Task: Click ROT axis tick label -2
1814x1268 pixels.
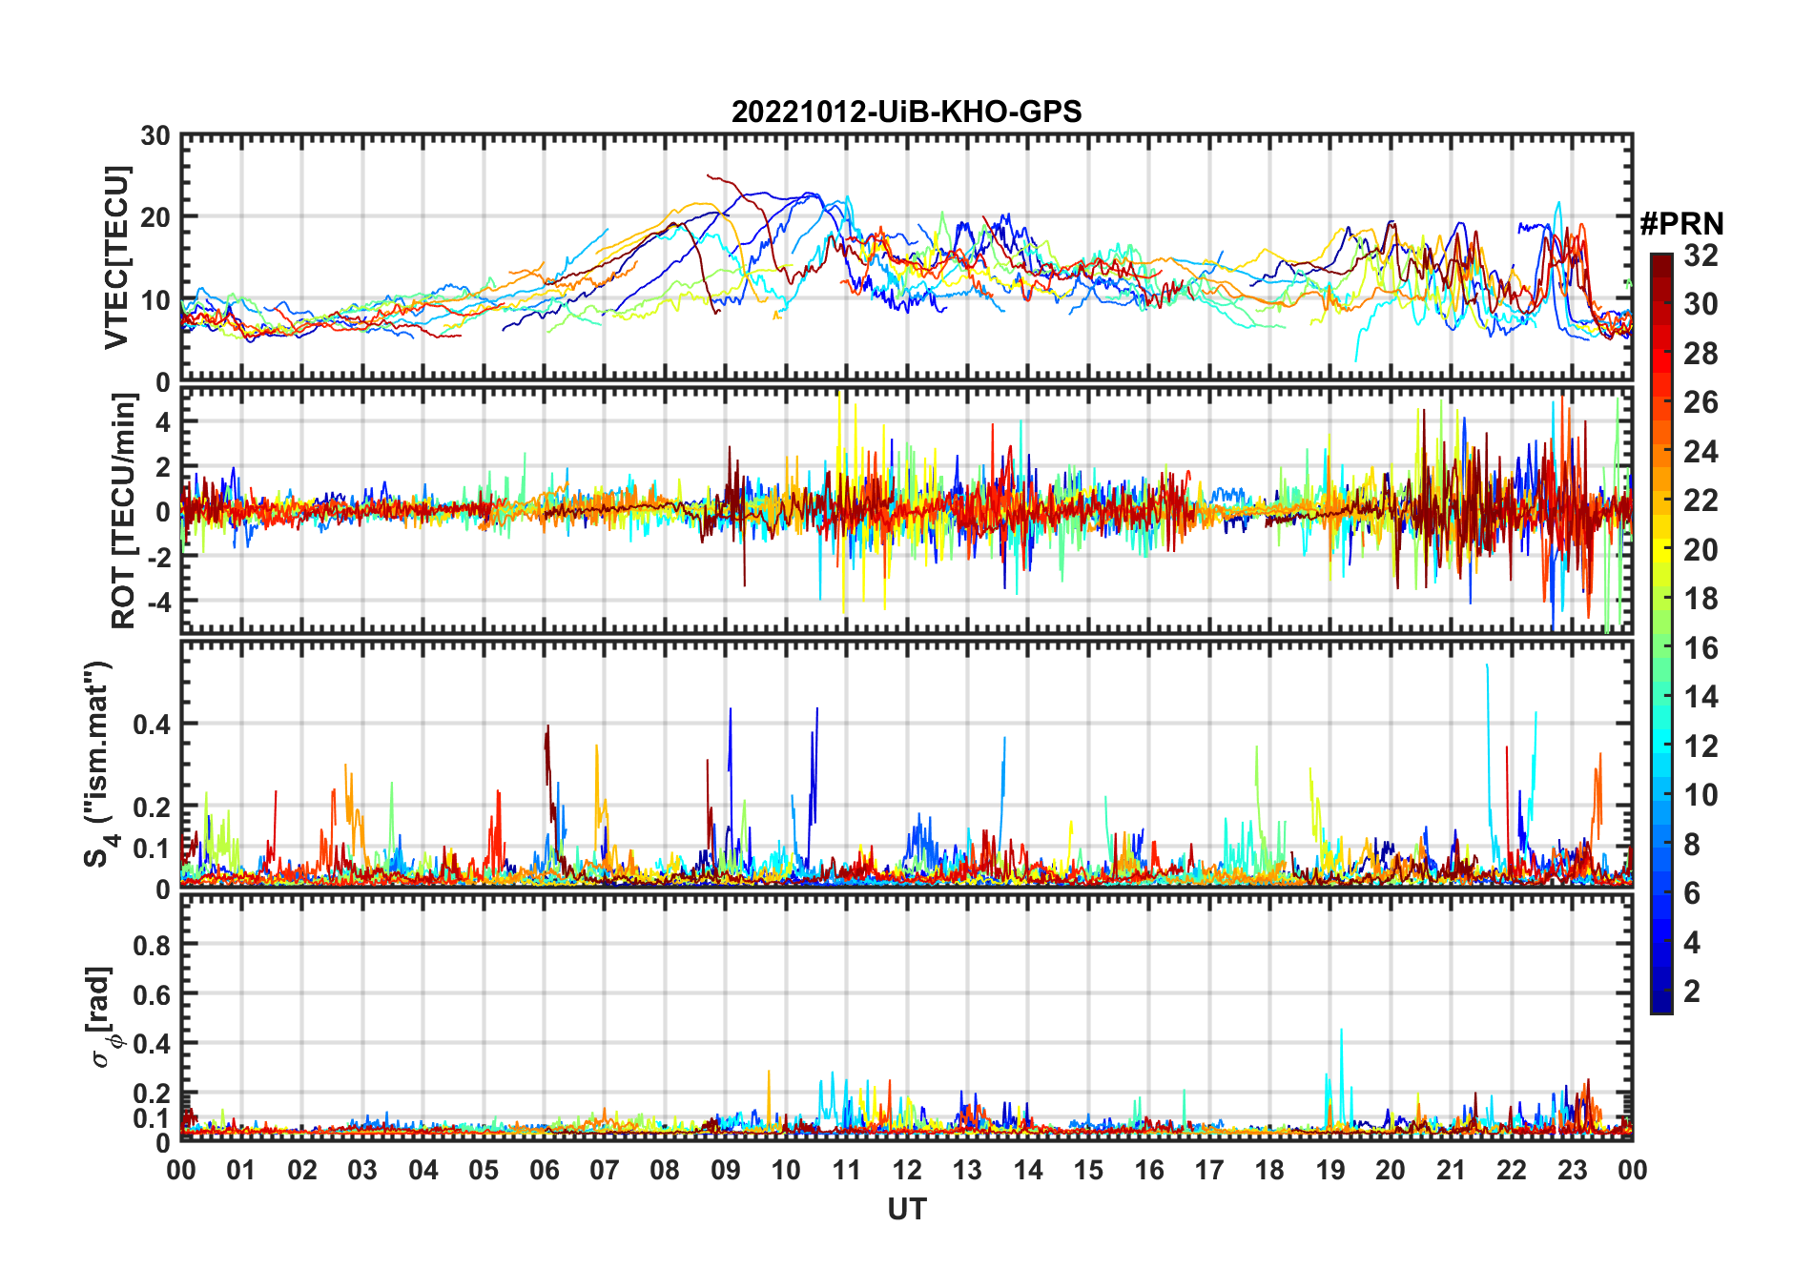Action: [157, 557]
